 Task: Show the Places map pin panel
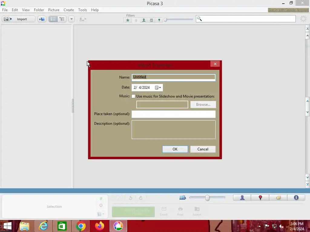260,198
